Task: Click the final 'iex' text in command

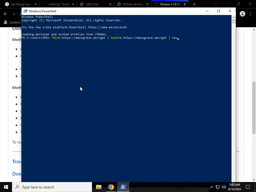Action: (x=174, y=38)
